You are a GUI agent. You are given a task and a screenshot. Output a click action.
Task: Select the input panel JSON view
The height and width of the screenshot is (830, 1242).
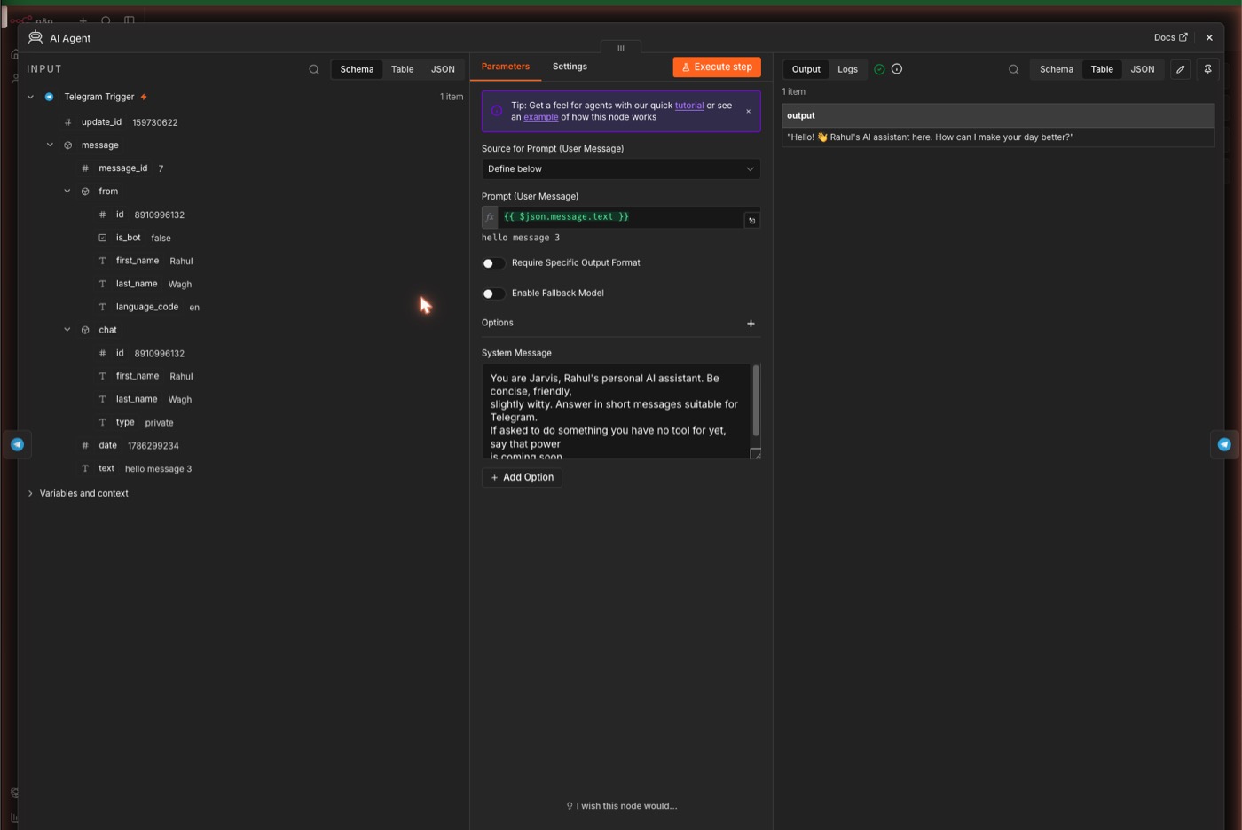pos(443,69)
